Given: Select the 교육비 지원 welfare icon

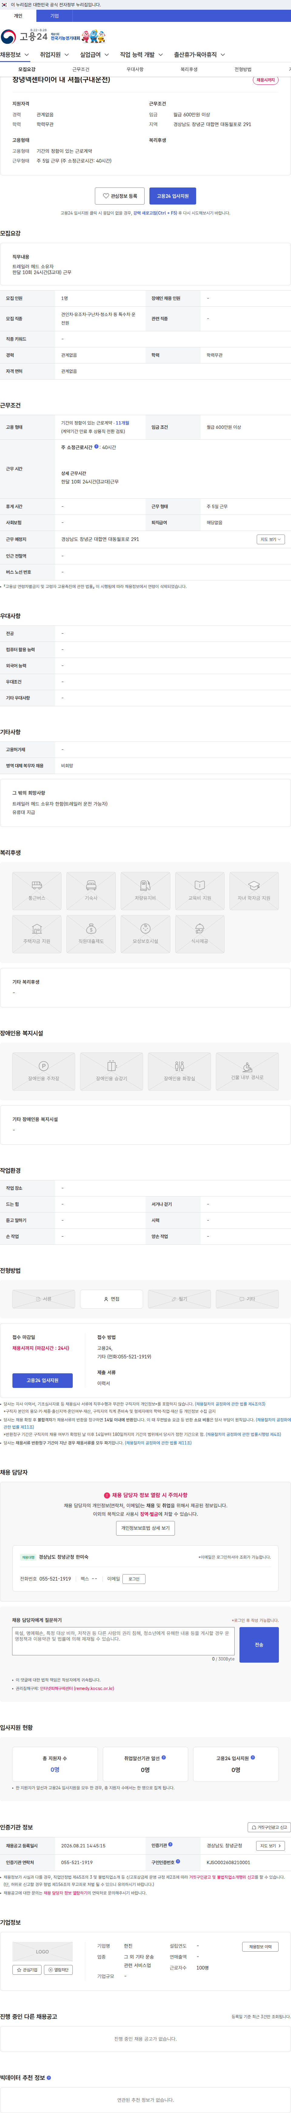Looking at the screenshot, I should coord(199,891).
